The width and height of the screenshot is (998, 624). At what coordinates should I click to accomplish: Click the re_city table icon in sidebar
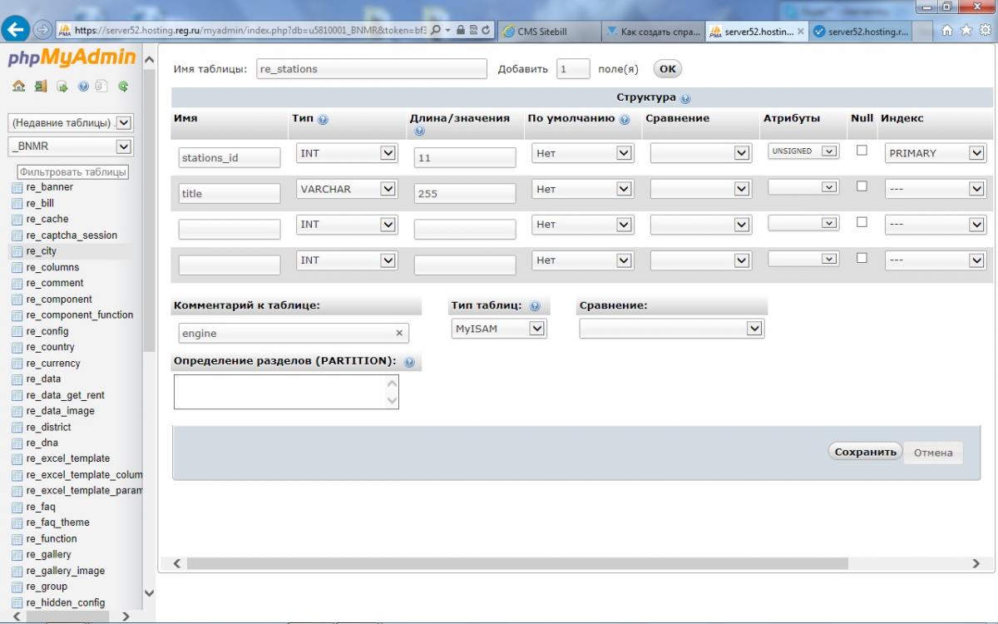click(x=17, y=251)
